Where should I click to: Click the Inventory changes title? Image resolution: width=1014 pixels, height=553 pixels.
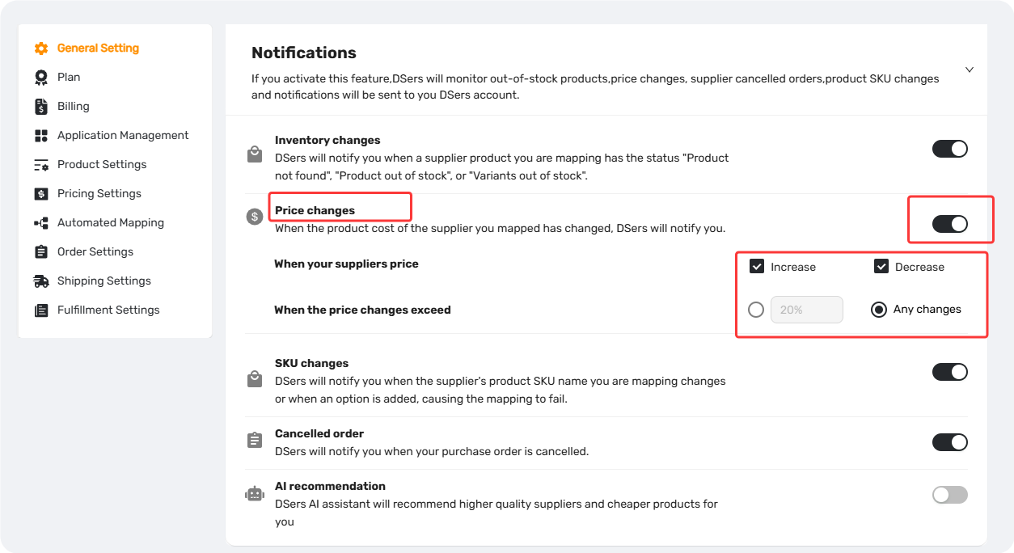327,140
